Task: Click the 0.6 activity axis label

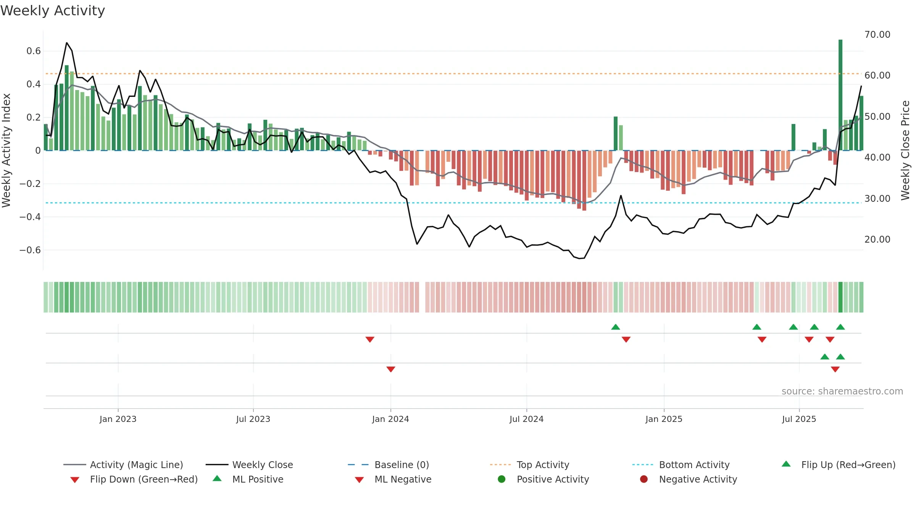Action: click(x=34, y=51)
